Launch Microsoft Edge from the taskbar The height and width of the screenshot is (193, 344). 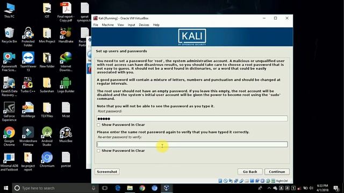point(118,188)
